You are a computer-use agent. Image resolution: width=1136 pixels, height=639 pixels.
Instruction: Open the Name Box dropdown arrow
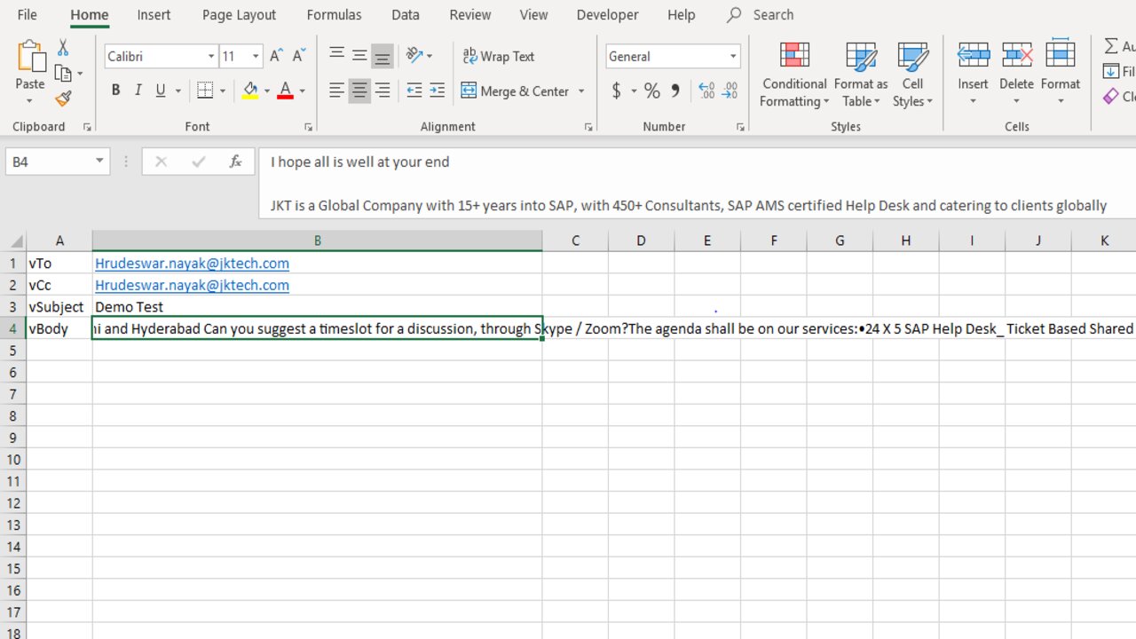[x=99, y=162]
